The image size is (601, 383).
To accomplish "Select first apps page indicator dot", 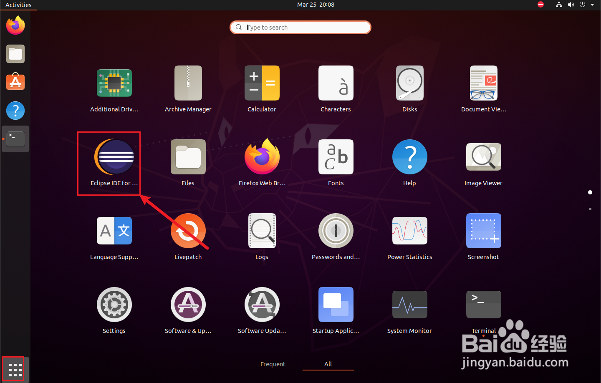I will [x=590, y=192].
